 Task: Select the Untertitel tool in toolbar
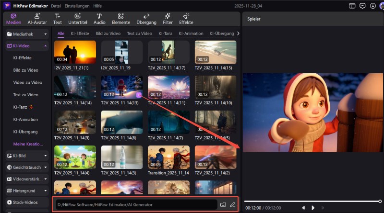click(77, 19)
